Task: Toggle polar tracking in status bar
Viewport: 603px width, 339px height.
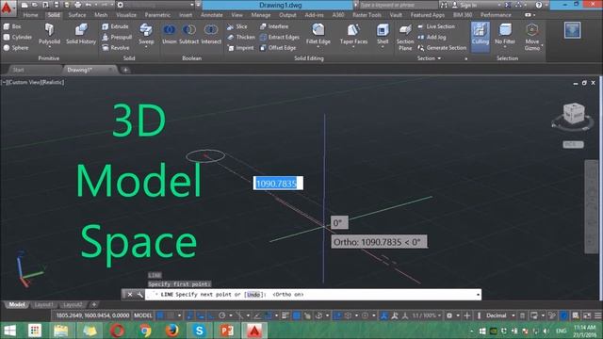Action: 222,315
